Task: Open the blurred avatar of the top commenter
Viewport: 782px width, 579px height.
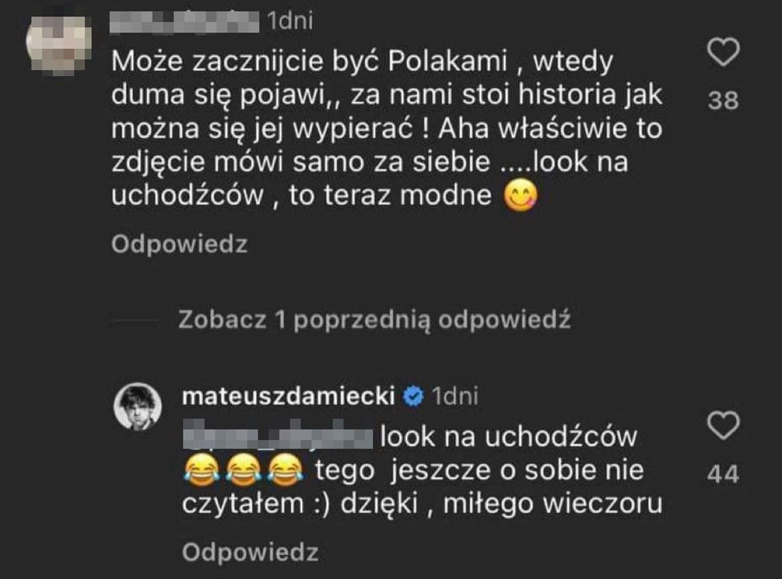Action: (x=59, y=41)
